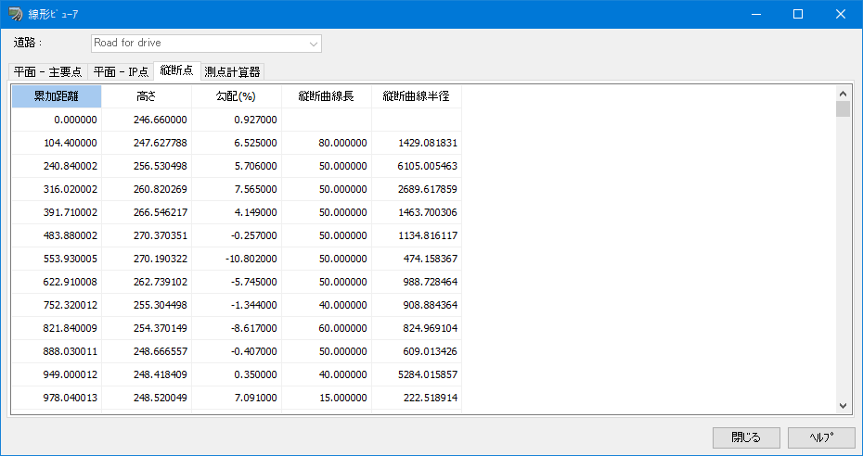Open the 測点計算器 tab
Screen dimensions: 863x456
pyautogui.click(x=232, y=71)
